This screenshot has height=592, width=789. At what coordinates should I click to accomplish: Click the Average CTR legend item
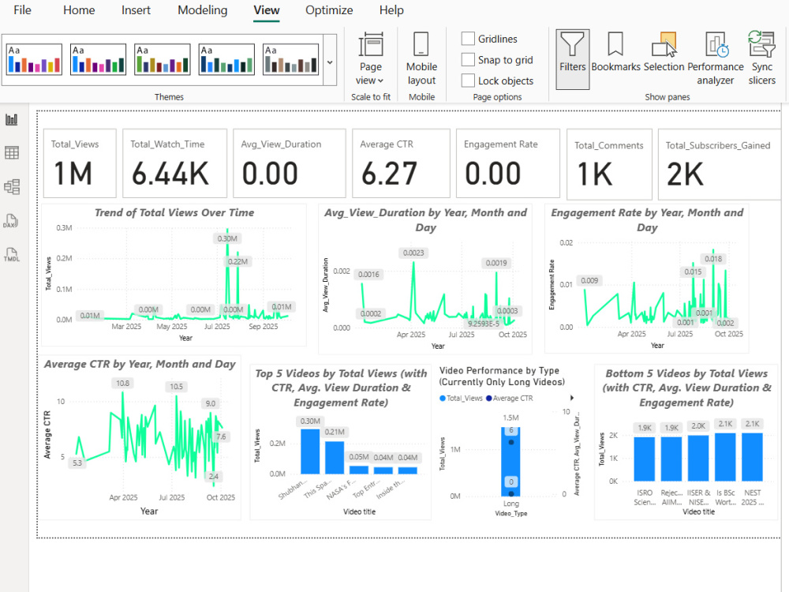(x=510, y=398)
